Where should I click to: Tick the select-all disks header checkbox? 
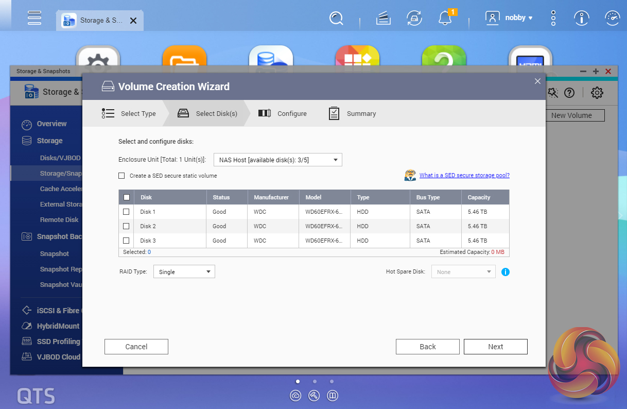pos(126,197)
